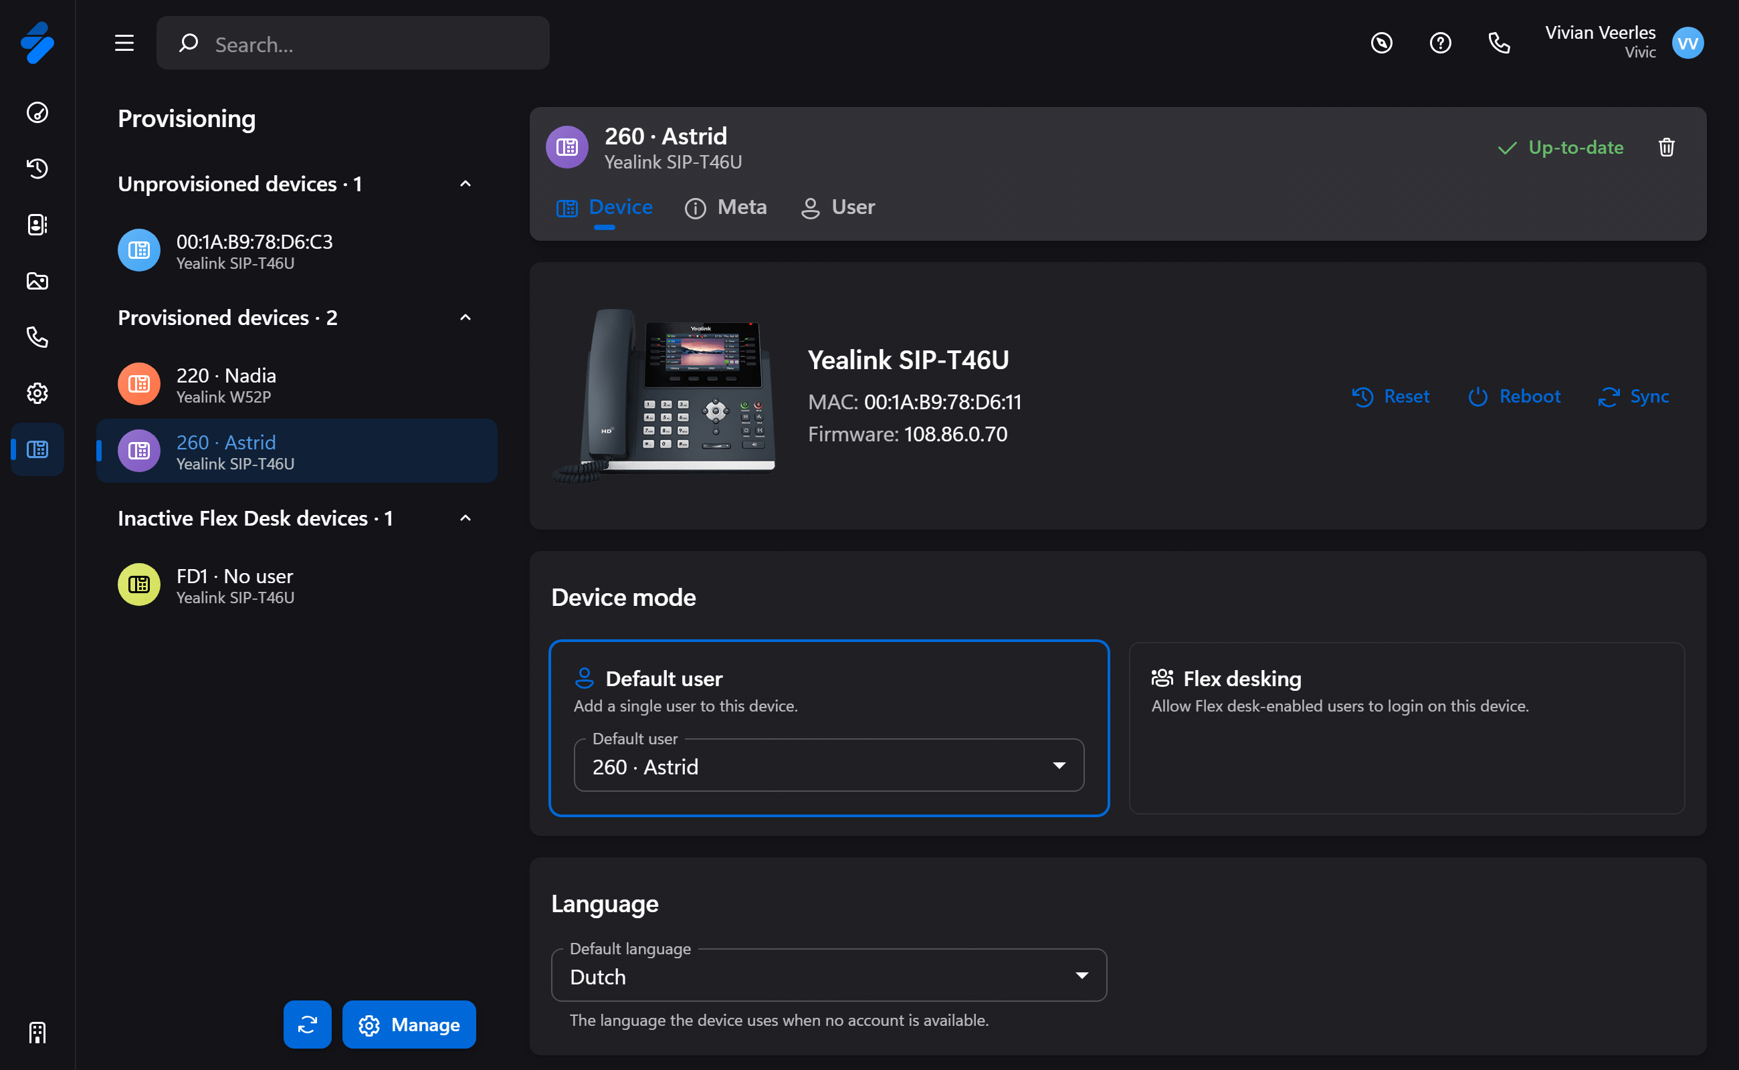Collapse the Unprovisioned devices section
The image size is (1739, 1070).
pos(465,183)
